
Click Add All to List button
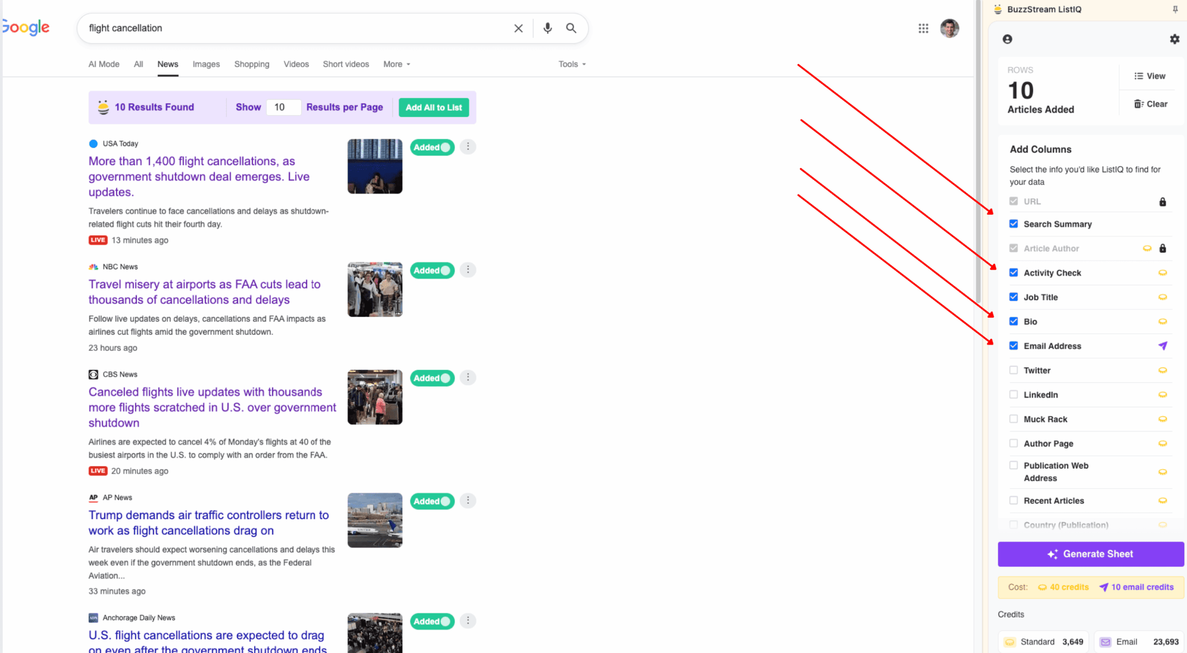pyautogui.click(x=434, y=108)
